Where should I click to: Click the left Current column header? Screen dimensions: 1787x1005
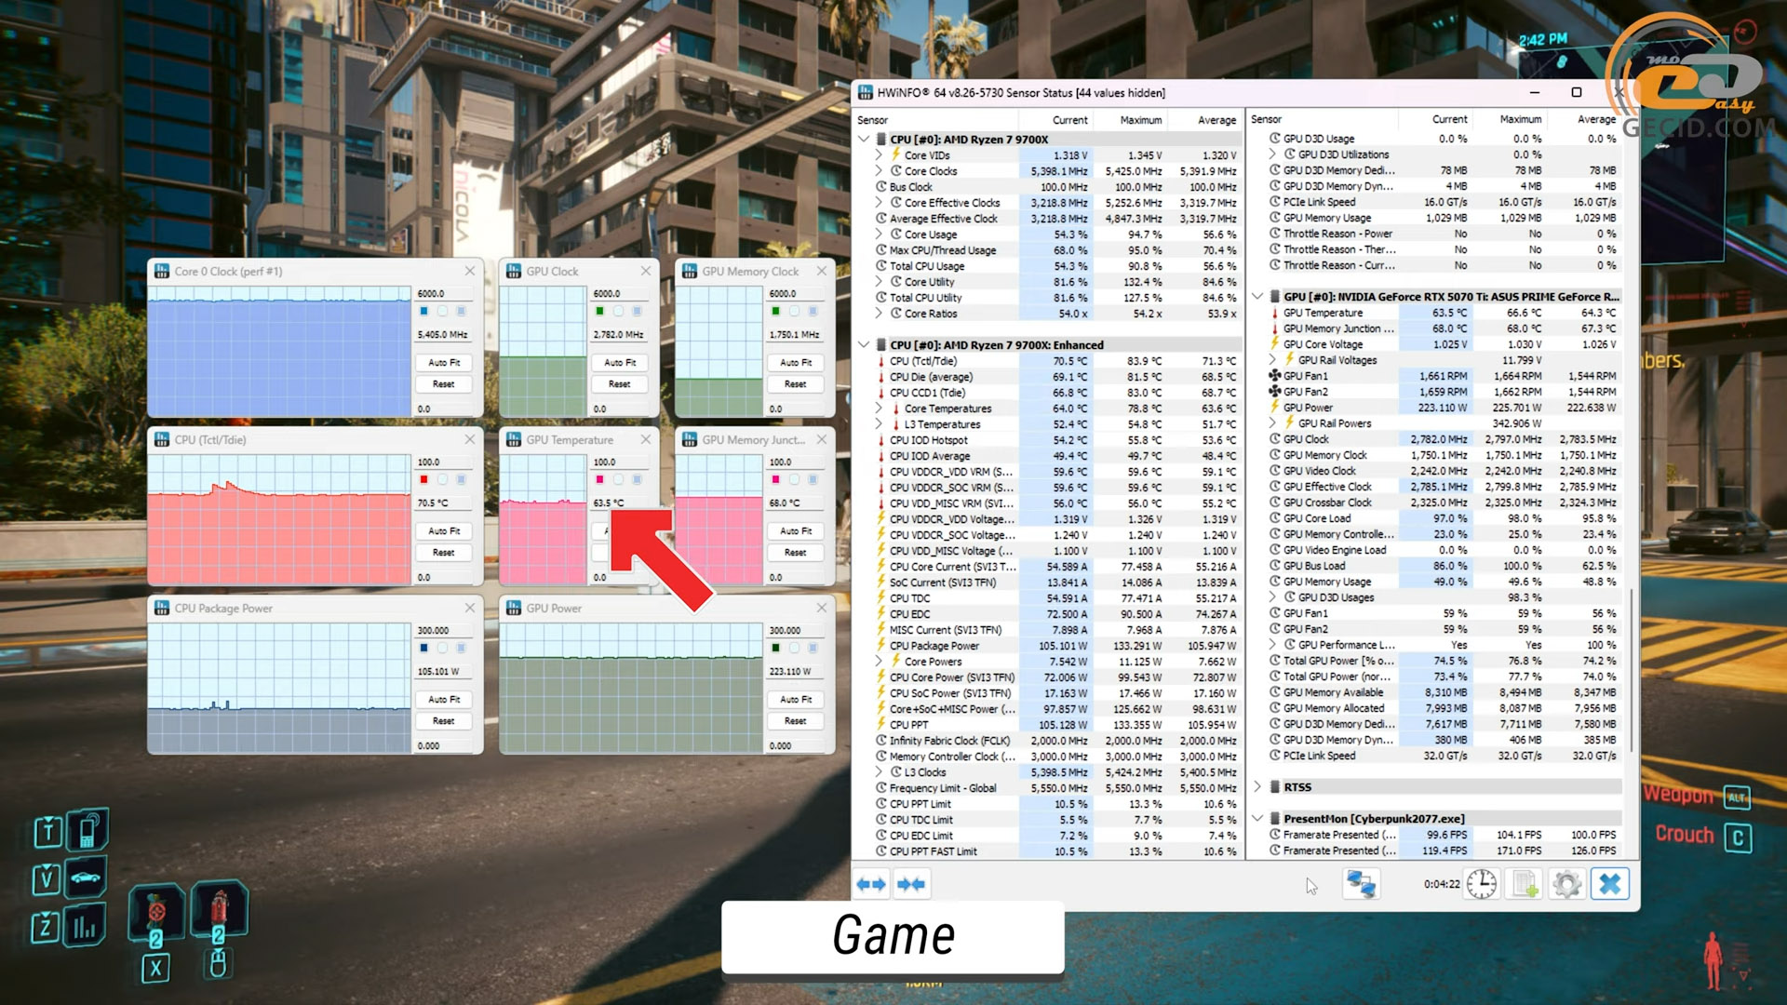(x=1055, y=120)
